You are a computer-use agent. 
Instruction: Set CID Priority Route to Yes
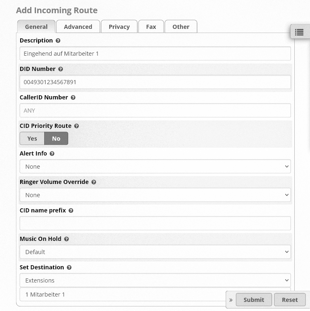[32, 139]
